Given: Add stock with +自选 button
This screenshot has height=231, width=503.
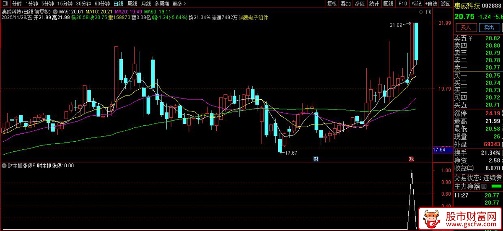Looking at the screenshot, I should click(431, 4).
